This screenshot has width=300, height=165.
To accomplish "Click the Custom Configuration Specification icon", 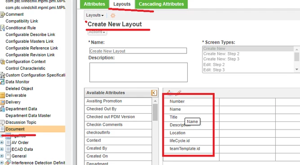I will (x=2, y=75).
